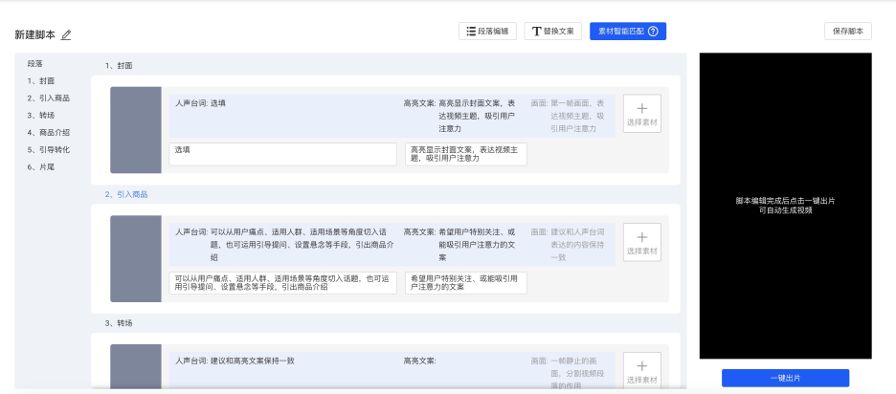Click plus 选择素材 in the 引入商品 section

pyautogui.click(x=641, y=242)
